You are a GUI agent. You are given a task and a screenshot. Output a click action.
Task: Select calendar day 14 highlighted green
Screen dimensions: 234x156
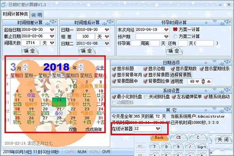pyautogui.click(x=59, y=102)
